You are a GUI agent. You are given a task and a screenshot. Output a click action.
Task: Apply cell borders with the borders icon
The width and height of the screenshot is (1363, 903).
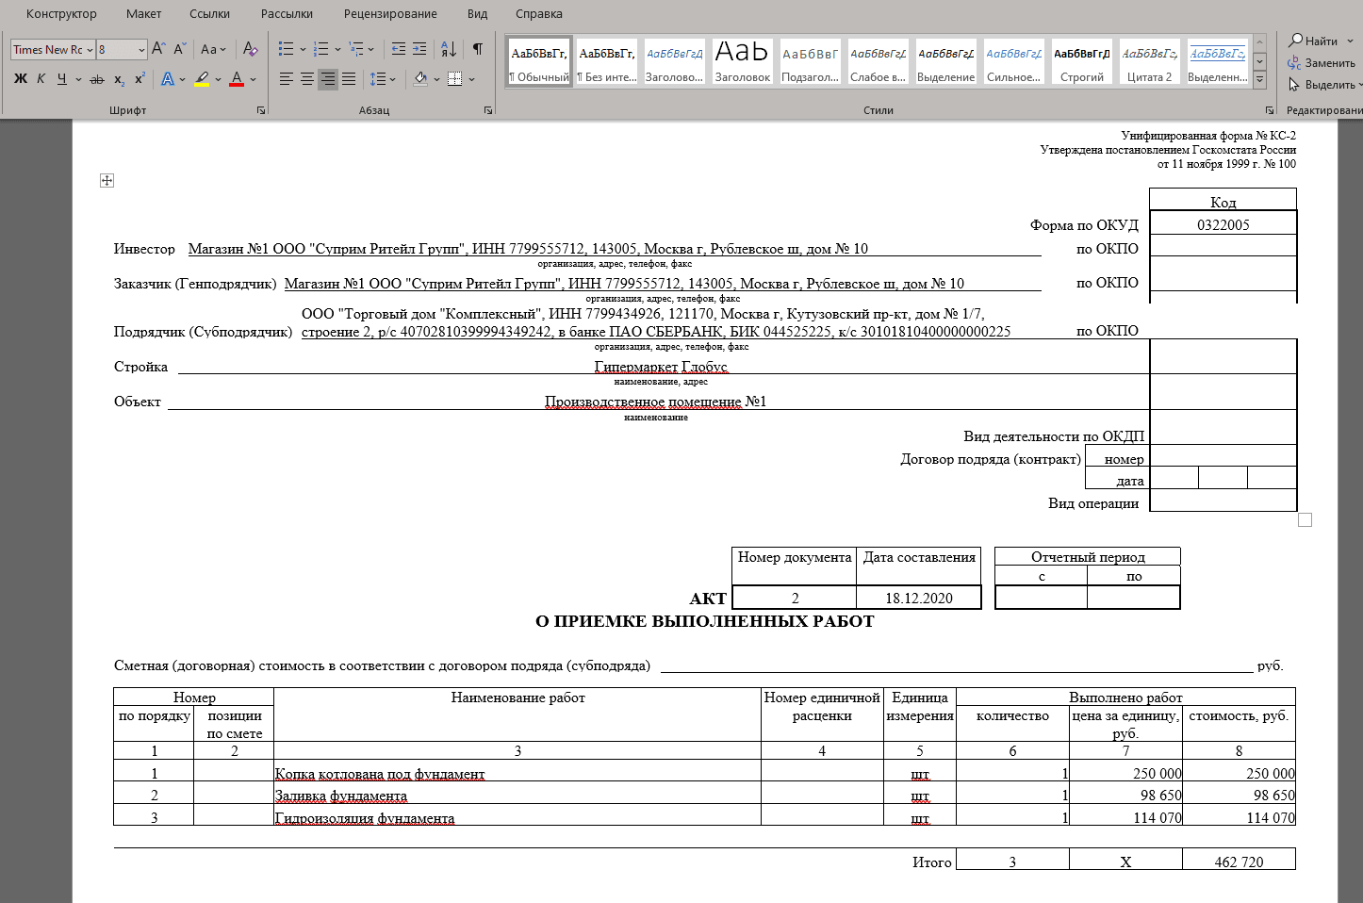[x=454, y=79]
